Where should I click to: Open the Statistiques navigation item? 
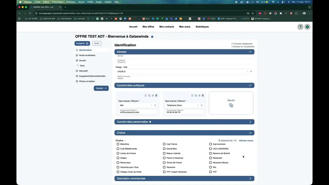click(202, 27)
